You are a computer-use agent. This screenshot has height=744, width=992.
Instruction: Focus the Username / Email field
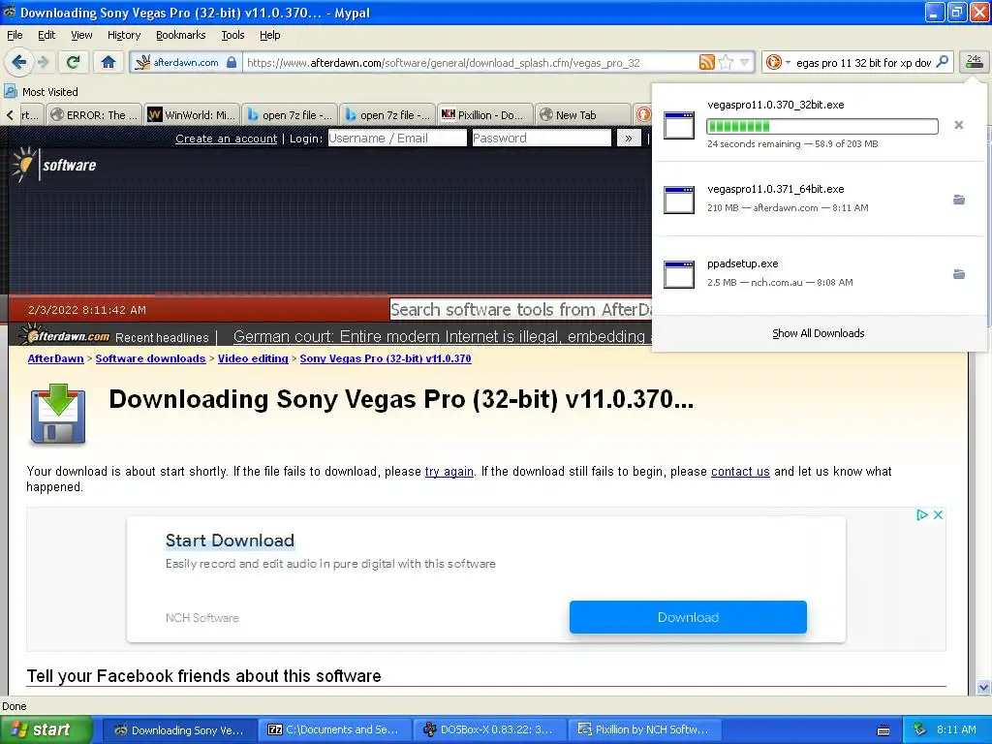pyautogui.click(x=397, y=138)
